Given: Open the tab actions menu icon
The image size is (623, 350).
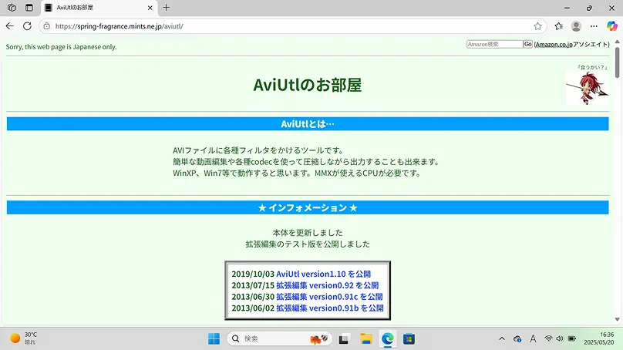Looking at the screenshot, I should click(29, 8).
